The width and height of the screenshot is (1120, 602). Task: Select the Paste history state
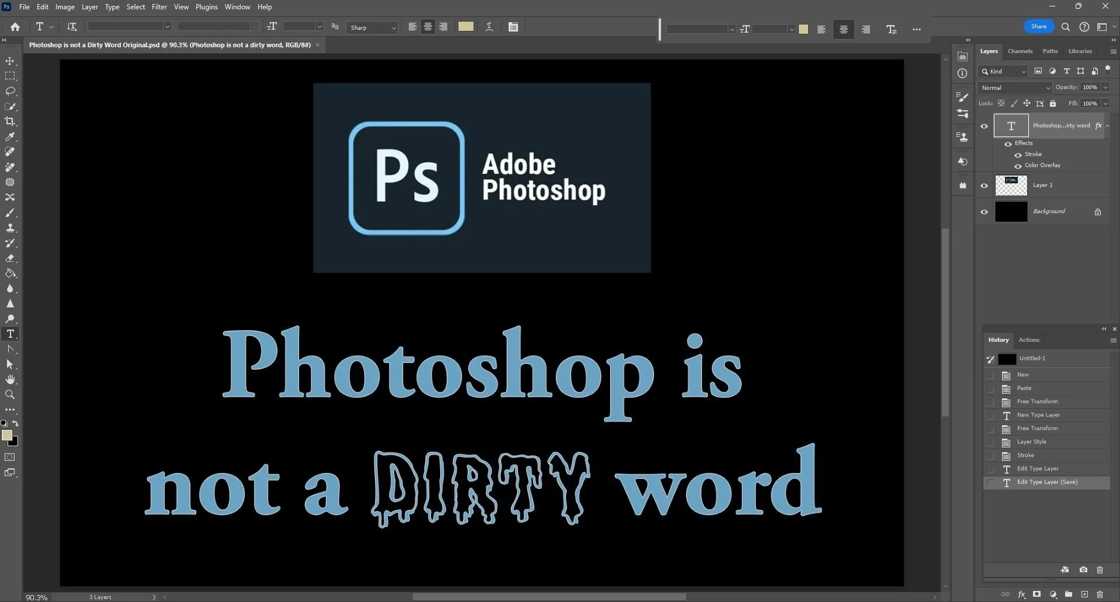click(x=1046, y=388)
